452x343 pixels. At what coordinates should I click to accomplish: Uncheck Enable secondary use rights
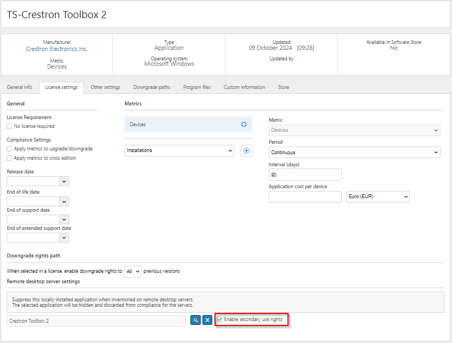point(220,319)
